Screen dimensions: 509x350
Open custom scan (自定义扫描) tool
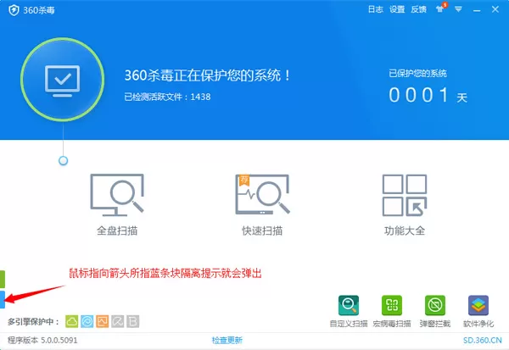coord(349,311)
